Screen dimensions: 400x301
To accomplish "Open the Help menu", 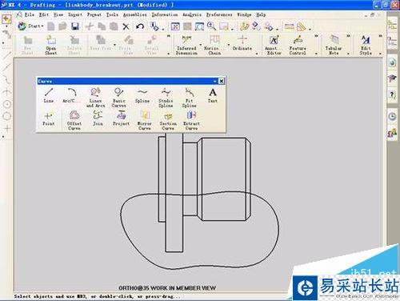I will click(x=261, y=14).
